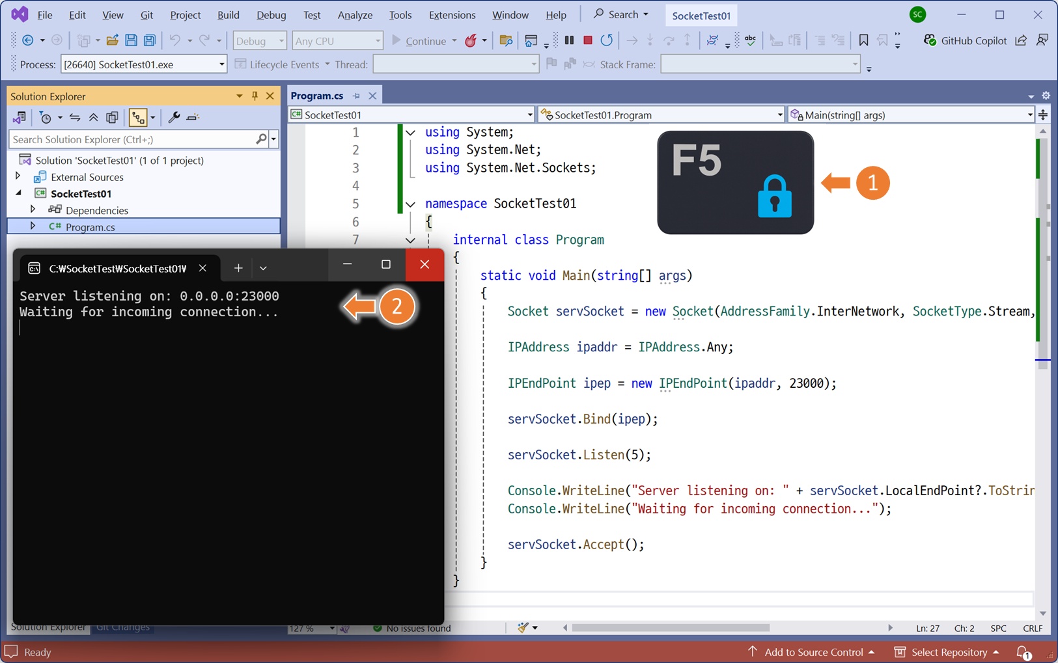The image size is (1058, 663).
Task: Select the Solution 'SocketTest01' root item
Action: pyautogui.click(x=119, y=160)
